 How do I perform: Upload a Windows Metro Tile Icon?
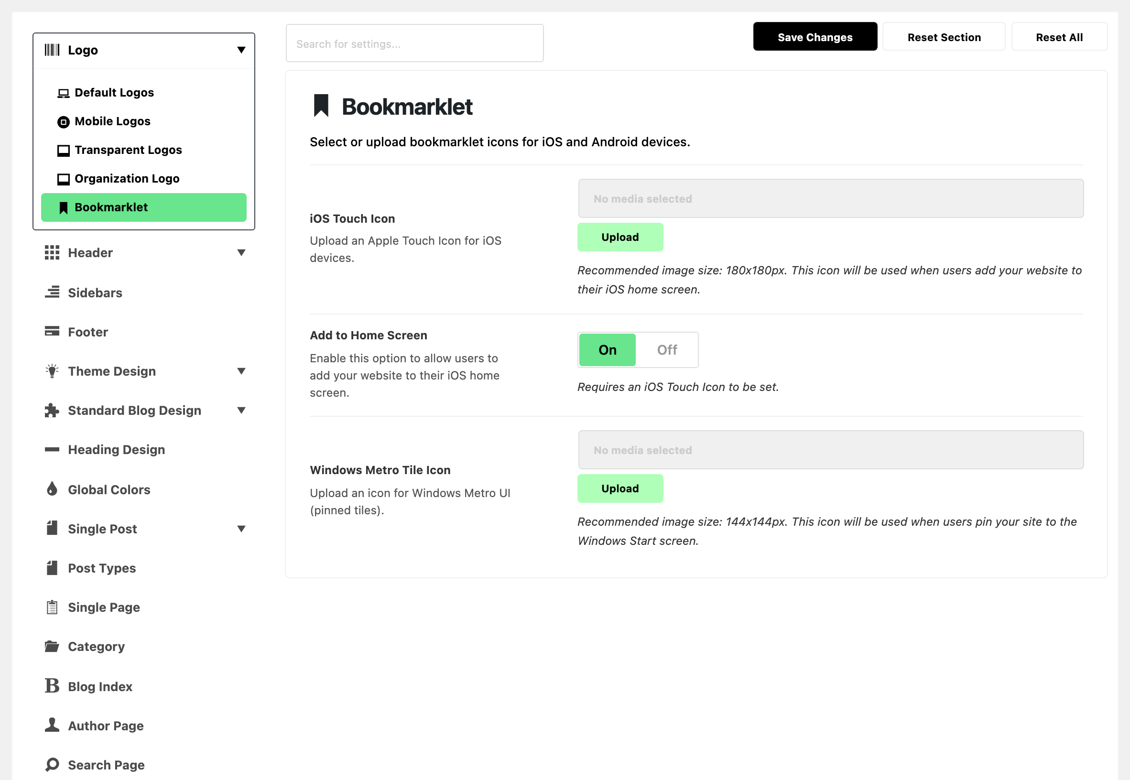(x=620, y=489)
